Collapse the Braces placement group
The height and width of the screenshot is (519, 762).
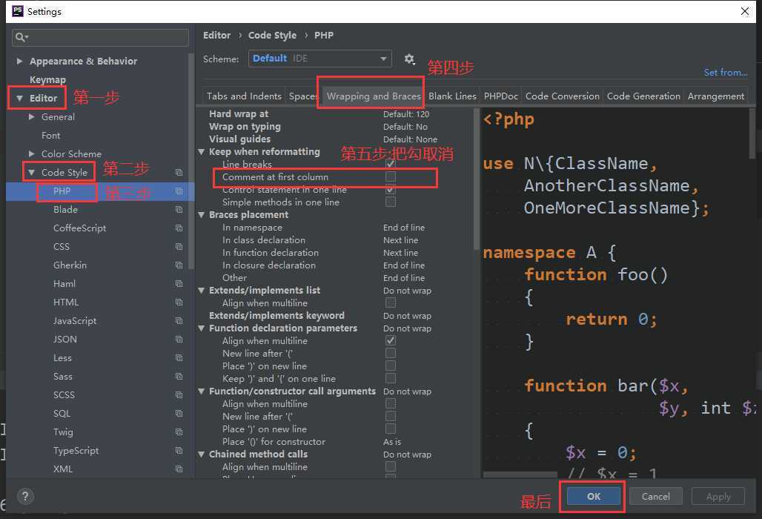click(201, 215)
